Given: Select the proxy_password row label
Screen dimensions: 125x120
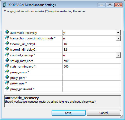Looking at the screenshot, I should pyautogui.click(x=22, y=89).
